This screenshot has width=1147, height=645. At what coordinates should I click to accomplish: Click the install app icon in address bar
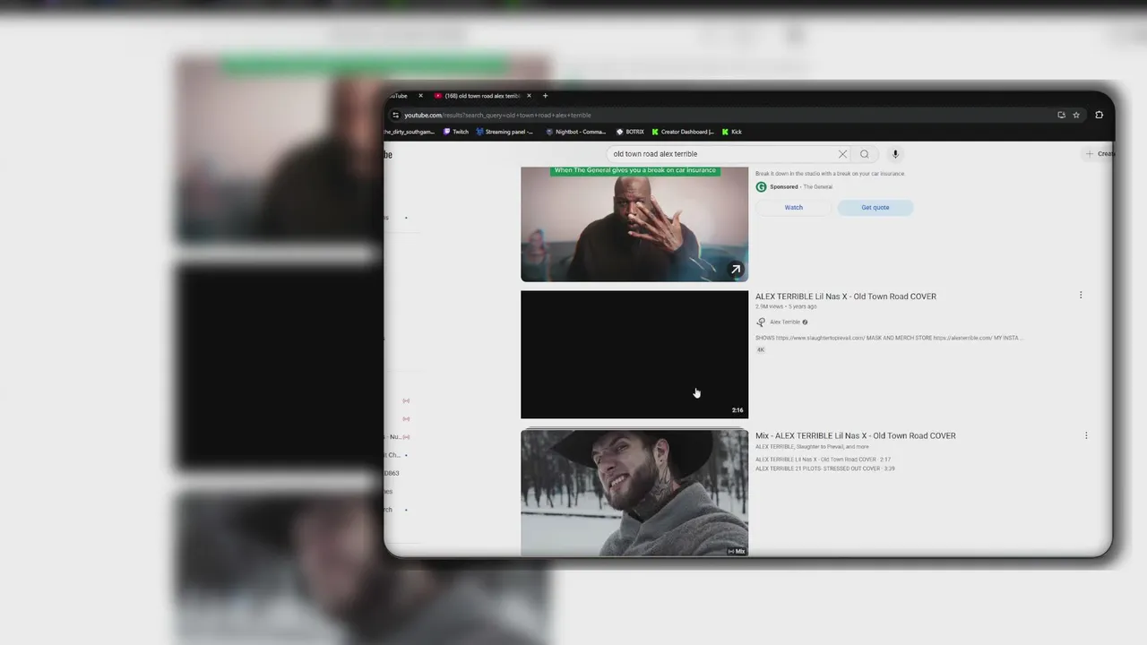[1061, 115]
